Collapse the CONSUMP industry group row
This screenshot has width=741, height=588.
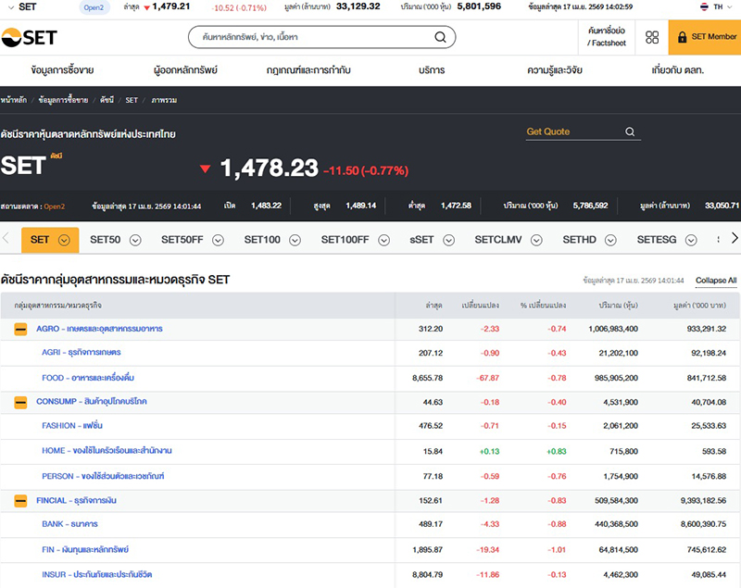[x=20, y=402]
